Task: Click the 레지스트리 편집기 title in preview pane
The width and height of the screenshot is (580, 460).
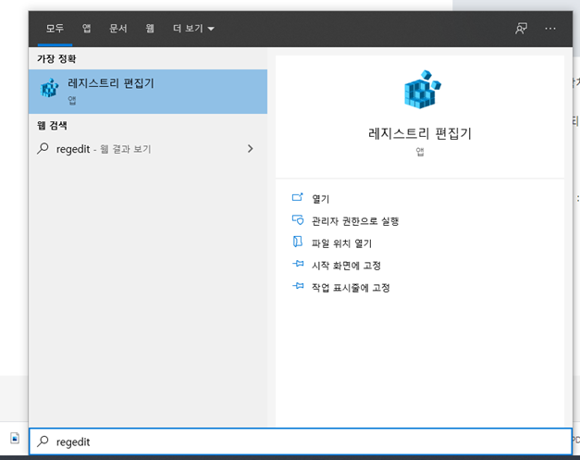Action: pyautogui.click(x=420, y=133)
